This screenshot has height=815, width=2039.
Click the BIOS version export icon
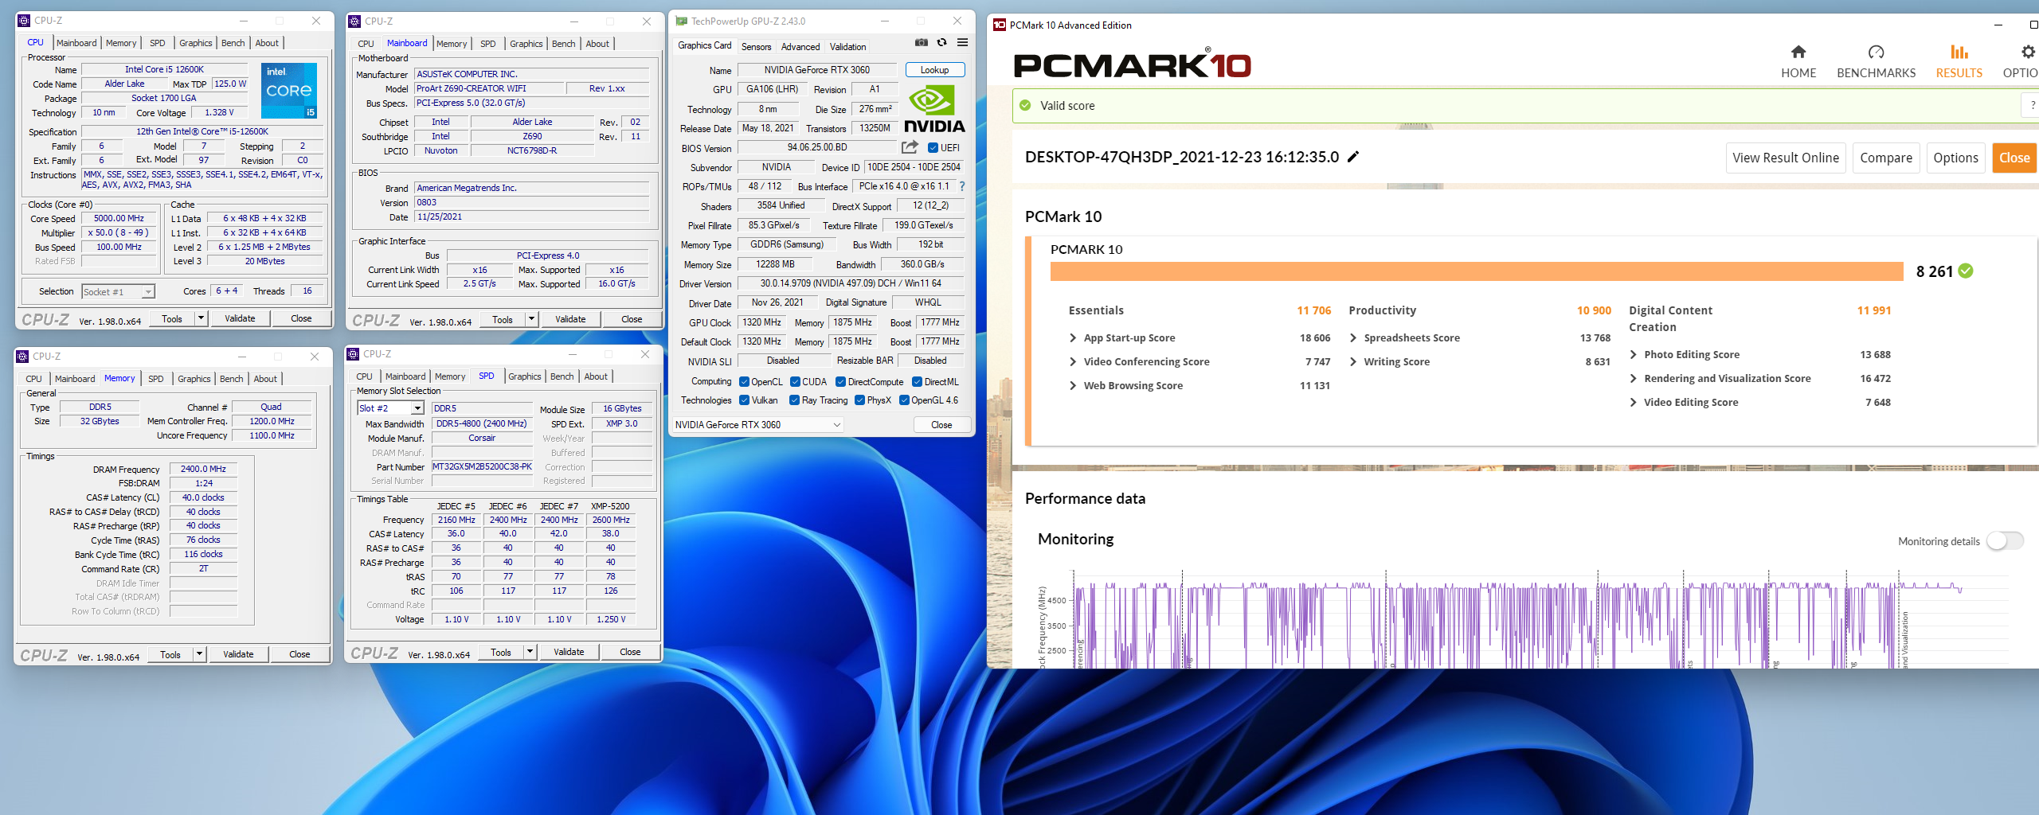(909, 147)
